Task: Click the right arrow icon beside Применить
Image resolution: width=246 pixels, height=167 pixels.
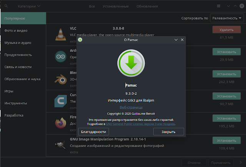Action: [241, 162]
